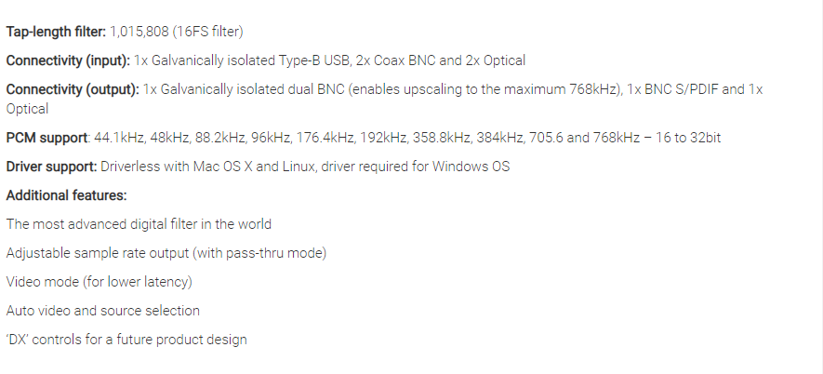Viewport: 823px width, 374px height.
Task: Click 'Auto video and source selection' line
Action: point(103,311)
